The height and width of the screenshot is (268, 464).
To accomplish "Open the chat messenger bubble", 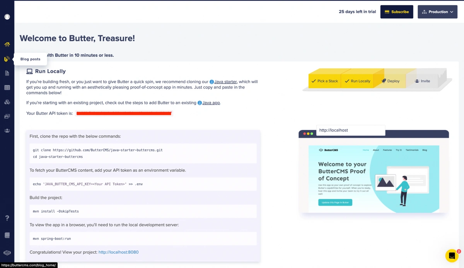I will pyautogui.click(x=452, y=256).
